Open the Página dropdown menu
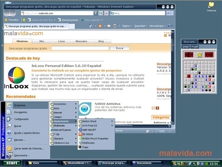 pos(127,26)
